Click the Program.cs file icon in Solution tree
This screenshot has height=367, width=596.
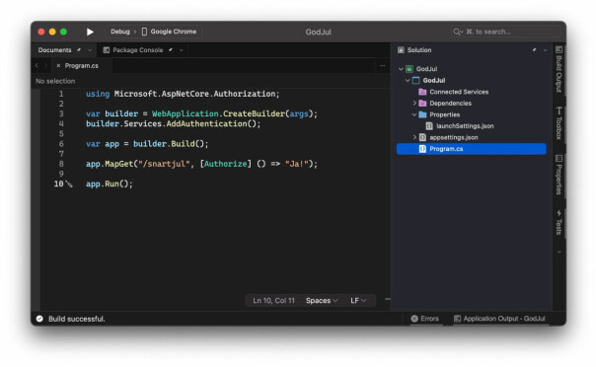click(x=422, y=149)
